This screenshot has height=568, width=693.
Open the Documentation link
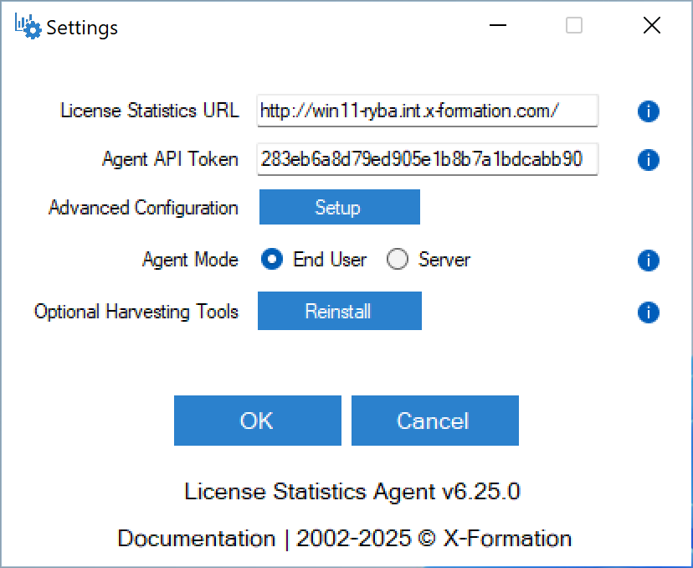click(x=196, y=539)
